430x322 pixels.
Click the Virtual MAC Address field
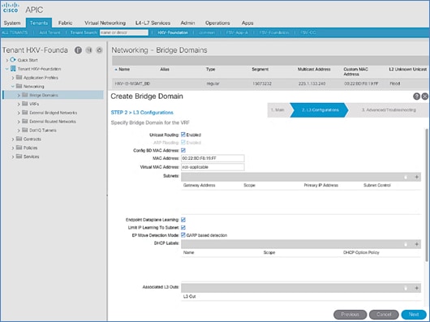[x=213, y=167]
